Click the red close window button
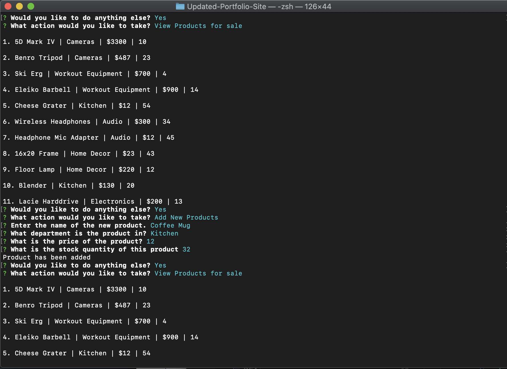Screen dimensions: 507x369 coord(8,6)
